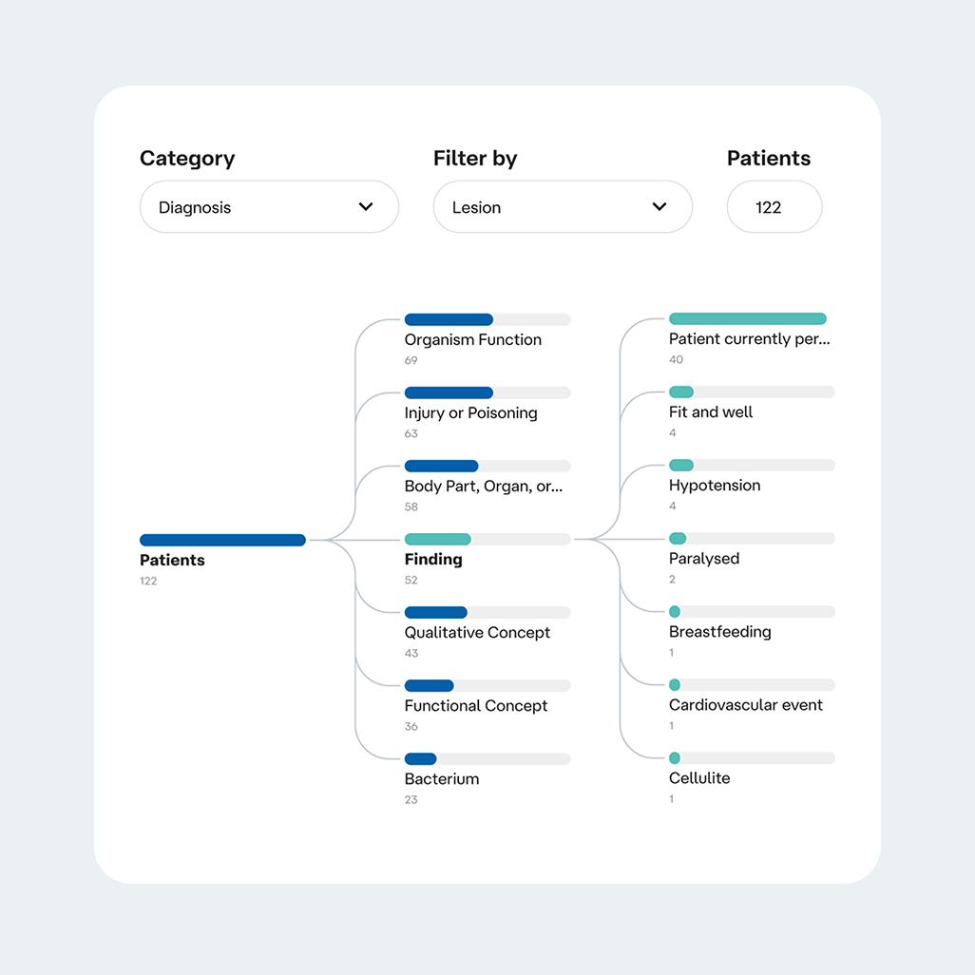
Task: Open the Cardiovascular event finding
Action: [745, 704]
